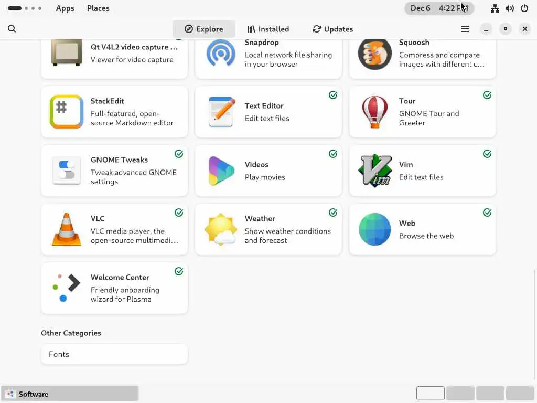537x403 pixels.
Task: Click the installed checkmark on Tour
Action: [487, 95]
